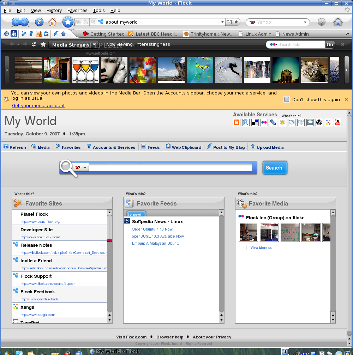Click the photo uploader arrow icon in toolbar

[64, 34]
